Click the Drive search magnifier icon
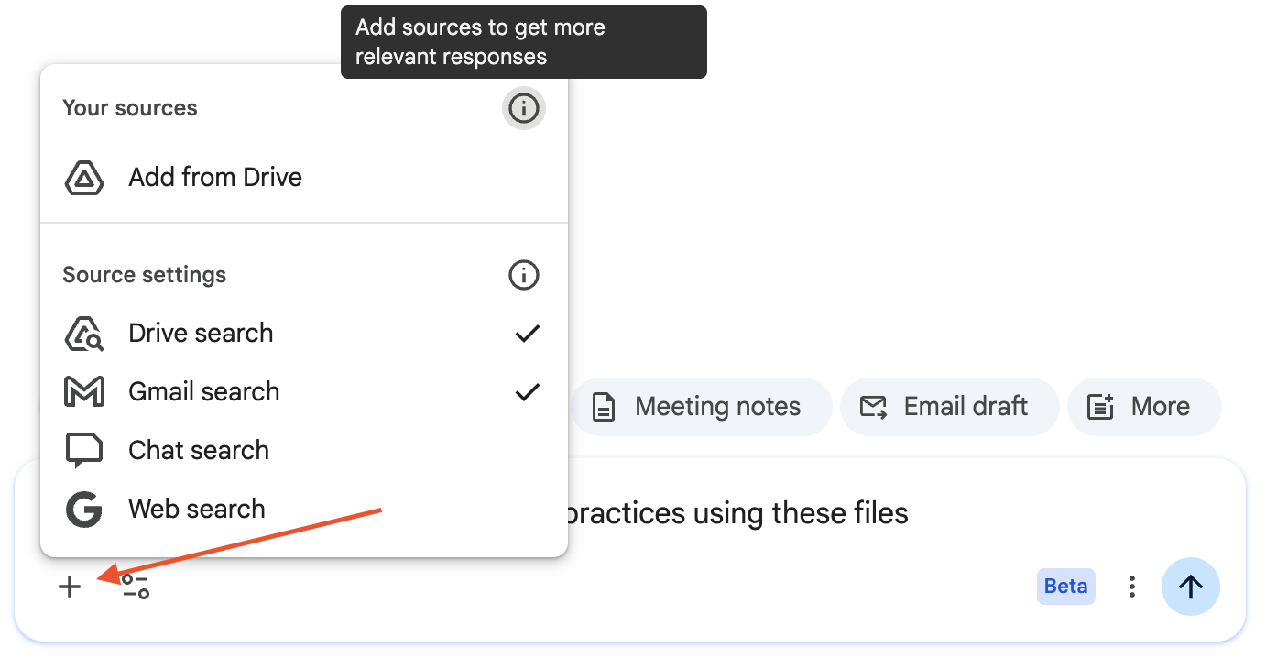 (x=83, y=334)
